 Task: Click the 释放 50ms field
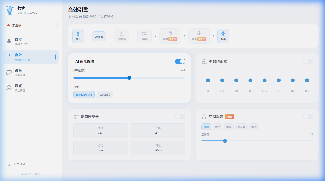click(158, 148)
